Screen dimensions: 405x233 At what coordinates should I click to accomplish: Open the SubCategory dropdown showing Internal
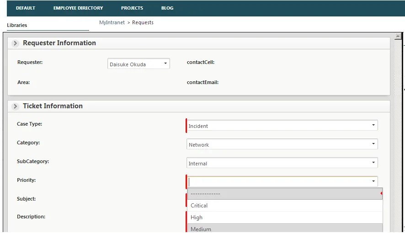tap(282, 163)
